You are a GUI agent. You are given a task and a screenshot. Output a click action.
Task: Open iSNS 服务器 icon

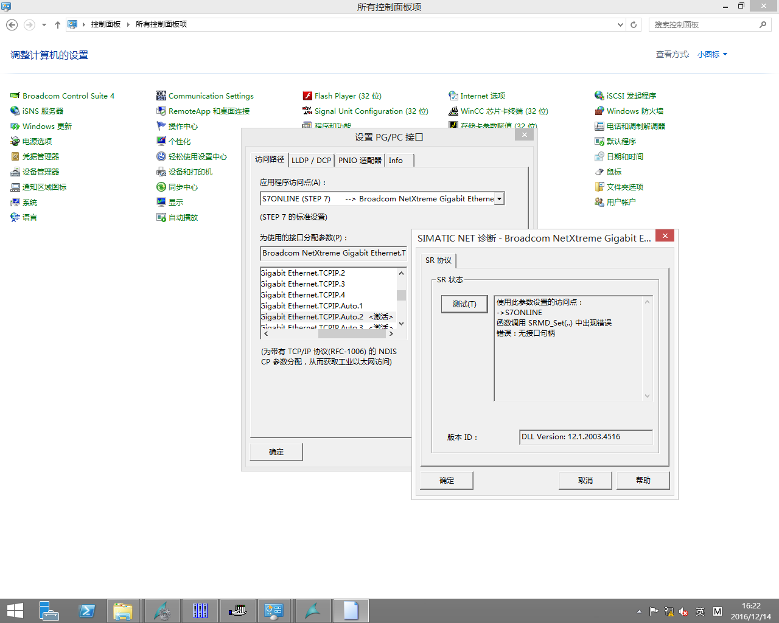tap(15, 111)
